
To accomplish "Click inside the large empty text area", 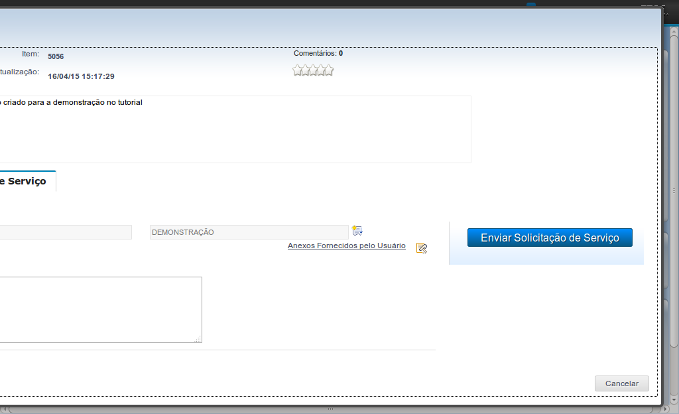I will click(99, 309).
